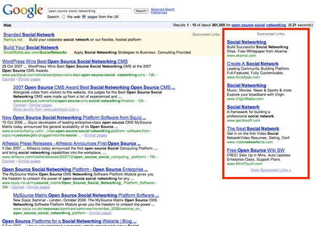Open Cached link under CMS Award result
This screenshot has width=316, height=226.
[19, 105]
